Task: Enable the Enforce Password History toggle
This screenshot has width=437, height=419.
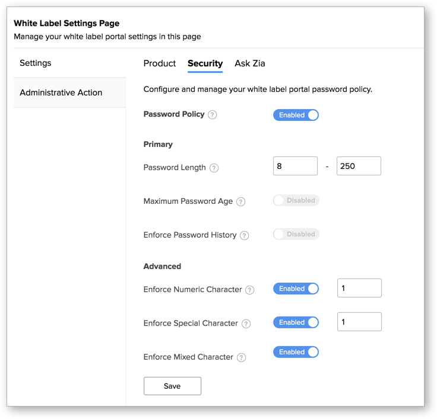Action: point(296,234)
